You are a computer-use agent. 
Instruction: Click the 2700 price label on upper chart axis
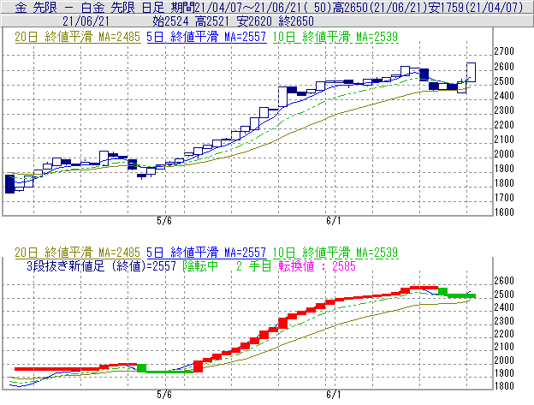504,51
